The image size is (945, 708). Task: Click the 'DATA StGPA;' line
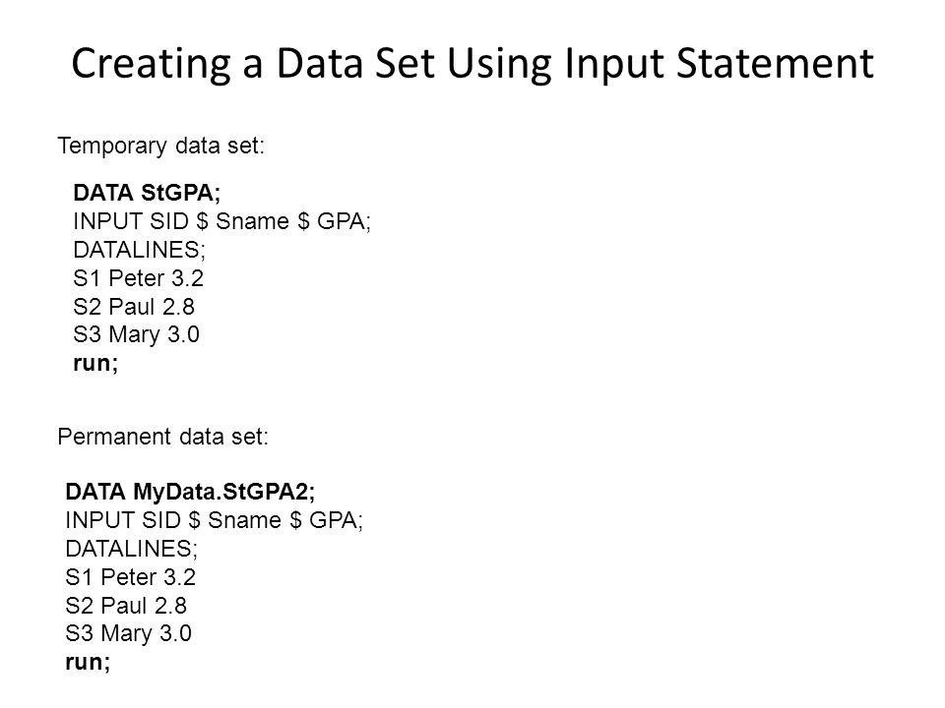point(147,194)
